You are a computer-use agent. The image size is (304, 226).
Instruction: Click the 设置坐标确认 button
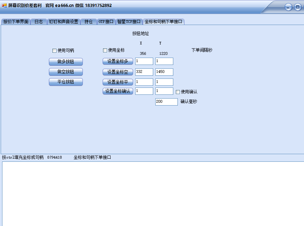tap(118, 91)
